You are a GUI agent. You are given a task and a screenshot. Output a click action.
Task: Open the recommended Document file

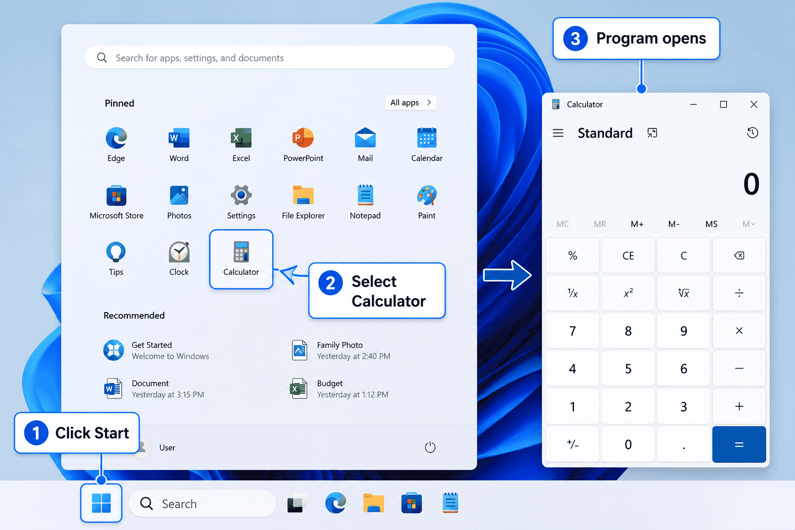point(154,389)
